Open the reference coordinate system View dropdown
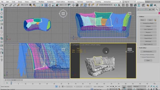This screenshot has width=160, height=90. [x=63, y=5]
